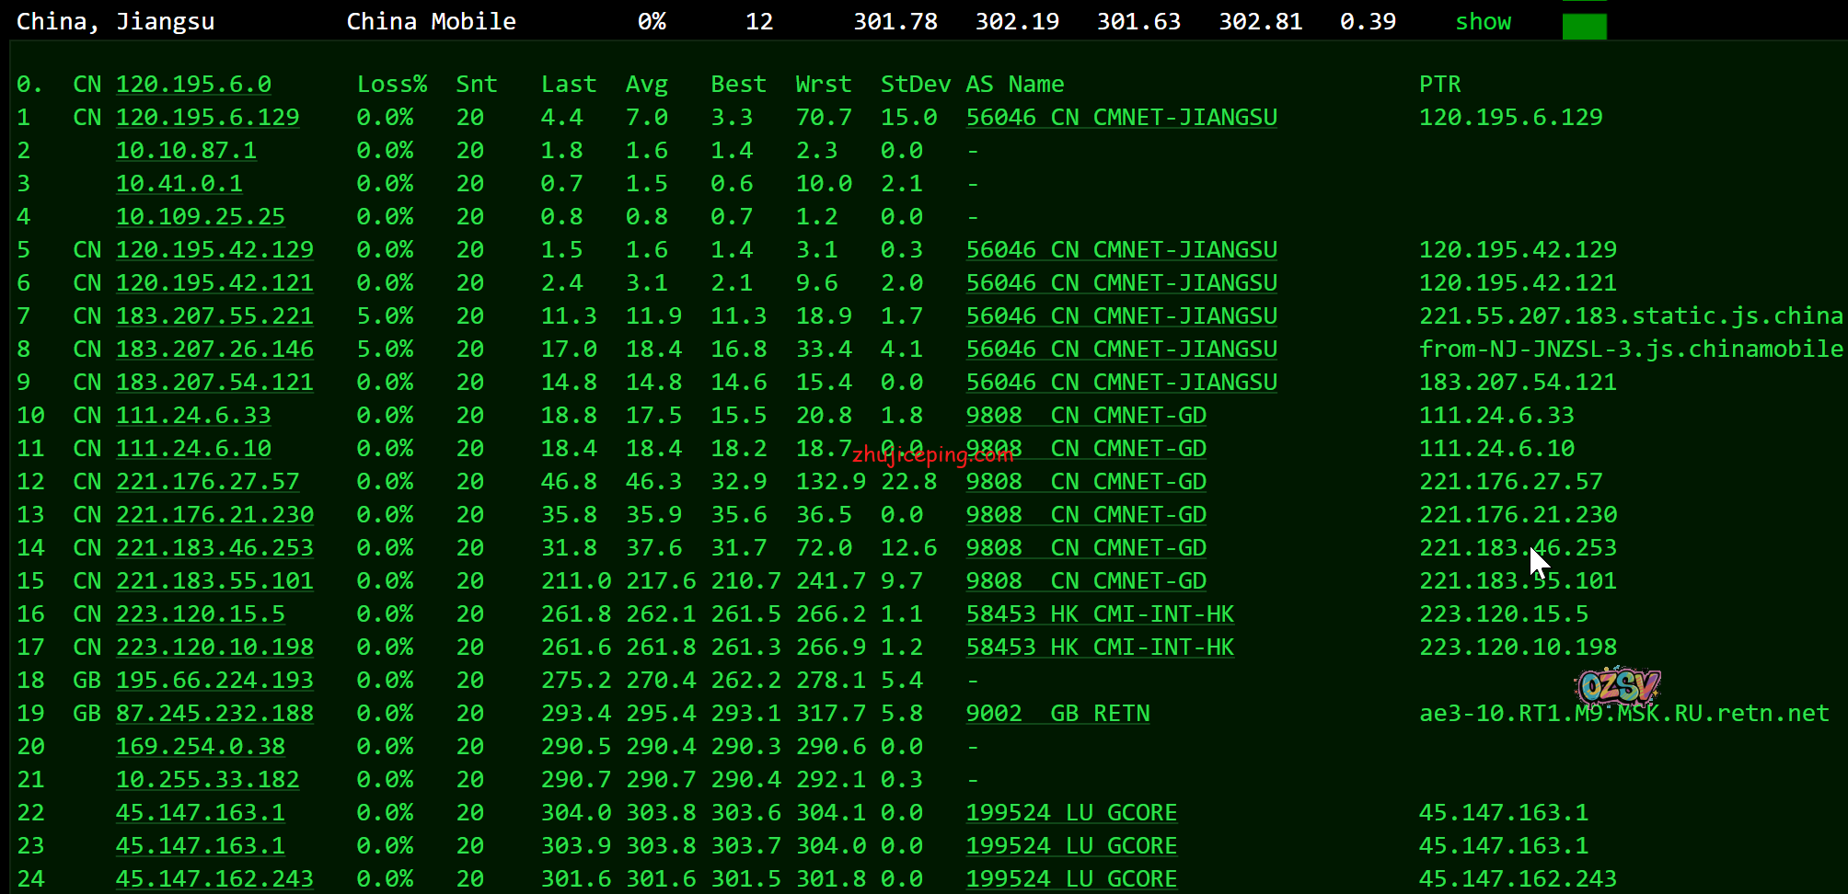The image size is (1848, 894).
Task: Open the 223.120.15.5 IP link
Action: [x=200, y=614]
